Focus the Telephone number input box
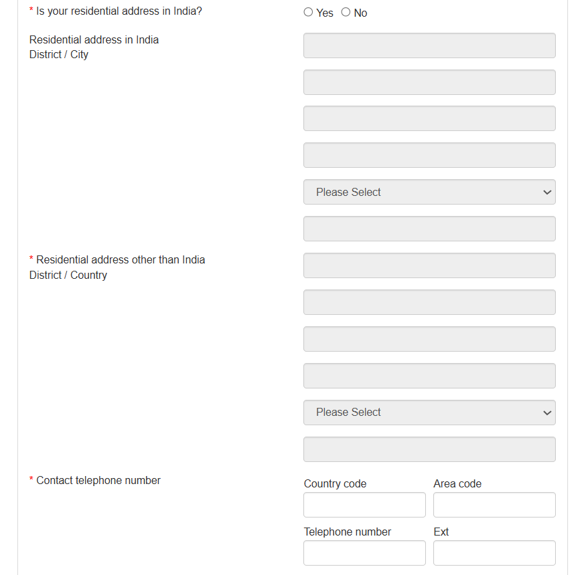Screen dimensions: 588x575 coord(364,553)
